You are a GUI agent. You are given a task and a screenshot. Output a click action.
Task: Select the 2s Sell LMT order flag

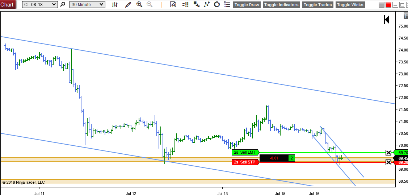(245, 152)
